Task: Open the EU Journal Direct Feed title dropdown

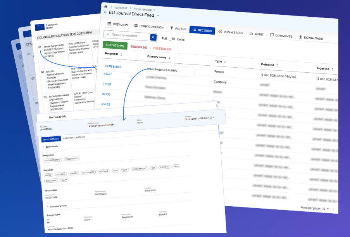Action: [158, 16]
